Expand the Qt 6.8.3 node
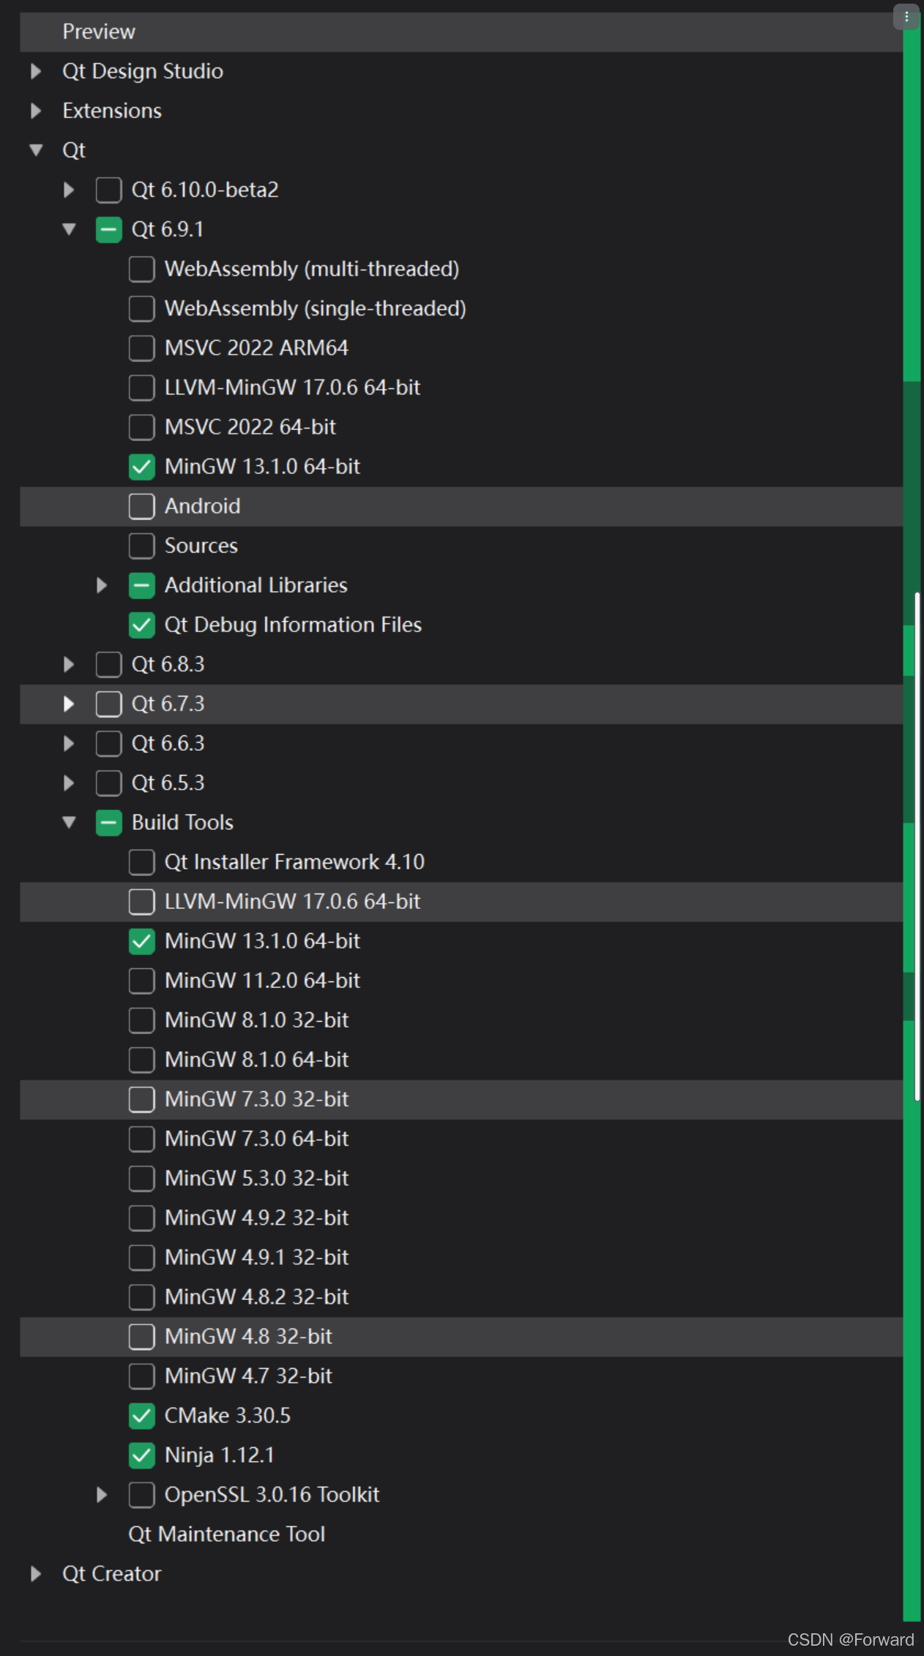 (69, 664)
